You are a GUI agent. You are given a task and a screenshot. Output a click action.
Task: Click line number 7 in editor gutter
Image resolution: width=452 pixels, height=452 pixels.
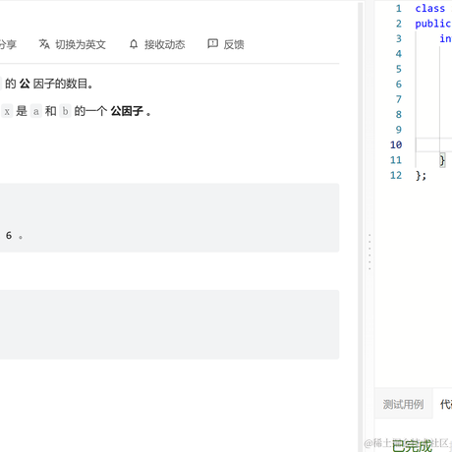click(x=399, y=99)
